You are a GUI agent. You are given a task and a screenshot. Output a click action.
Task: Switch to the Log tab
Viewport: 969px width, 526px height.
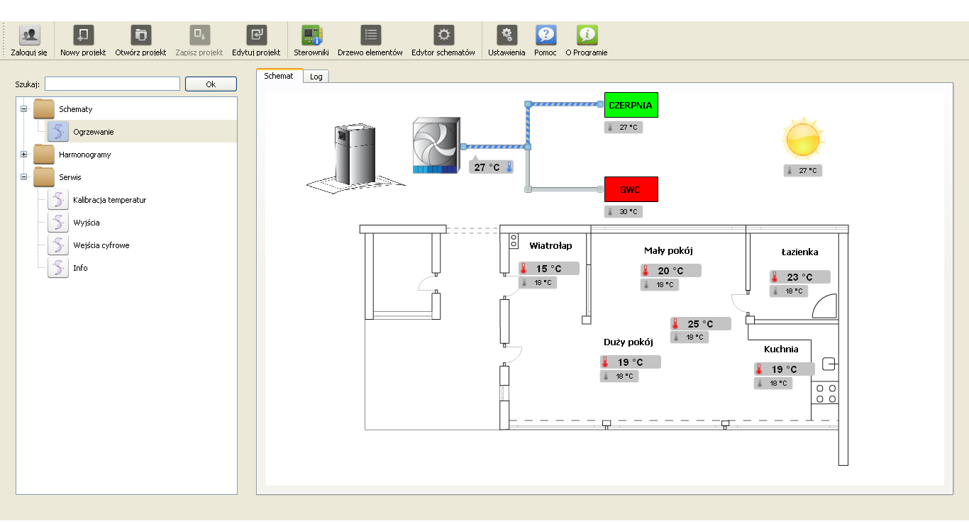[316, 77]
